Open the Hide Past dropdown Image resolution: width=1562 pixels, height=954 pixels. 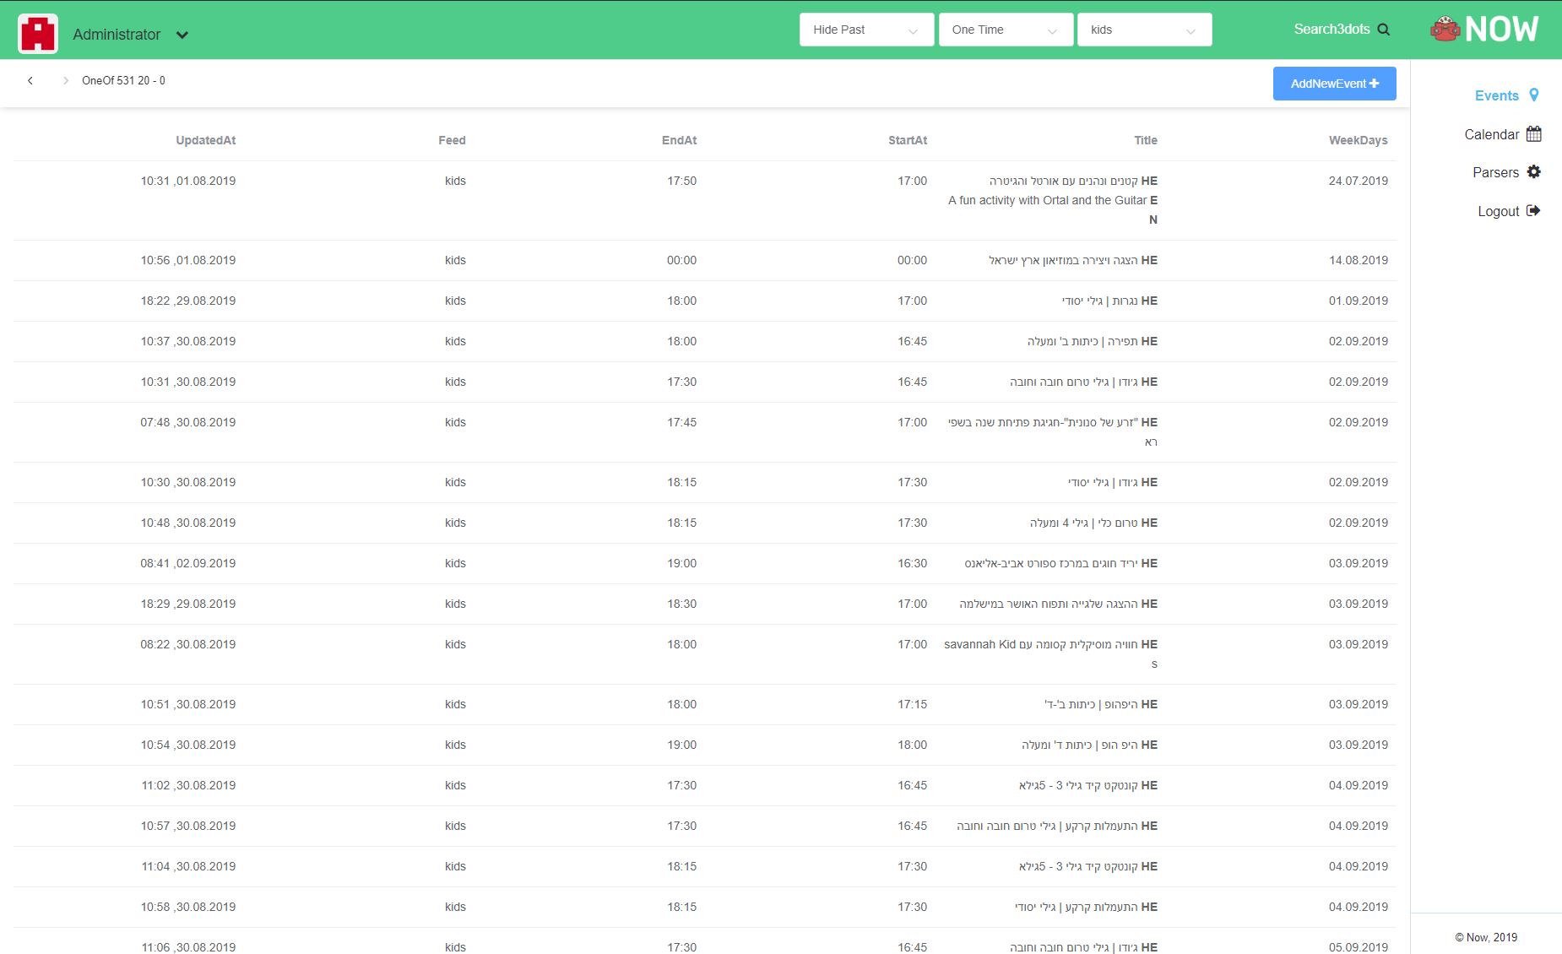coord(866,30)
